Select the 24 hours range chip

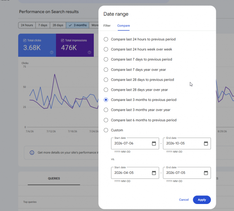[27, 25]
